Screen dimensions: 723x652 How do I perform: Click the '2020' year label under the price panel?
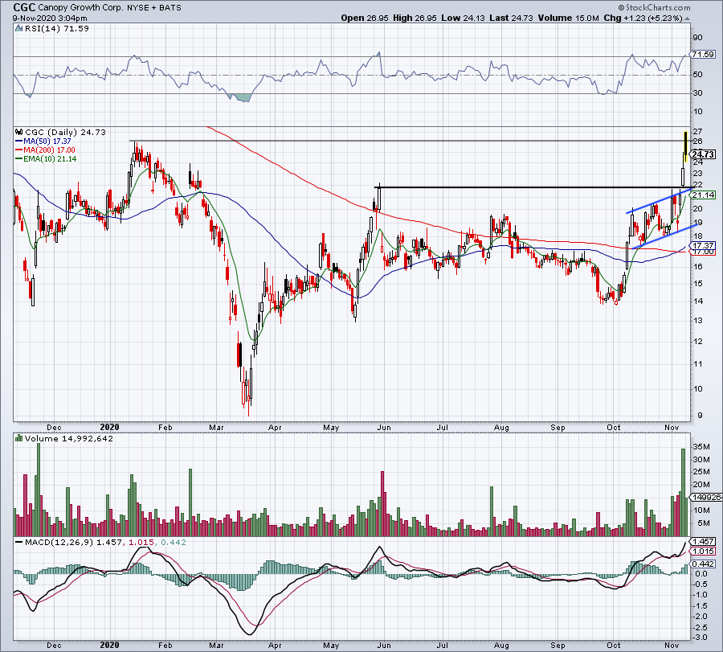point(110,427)
